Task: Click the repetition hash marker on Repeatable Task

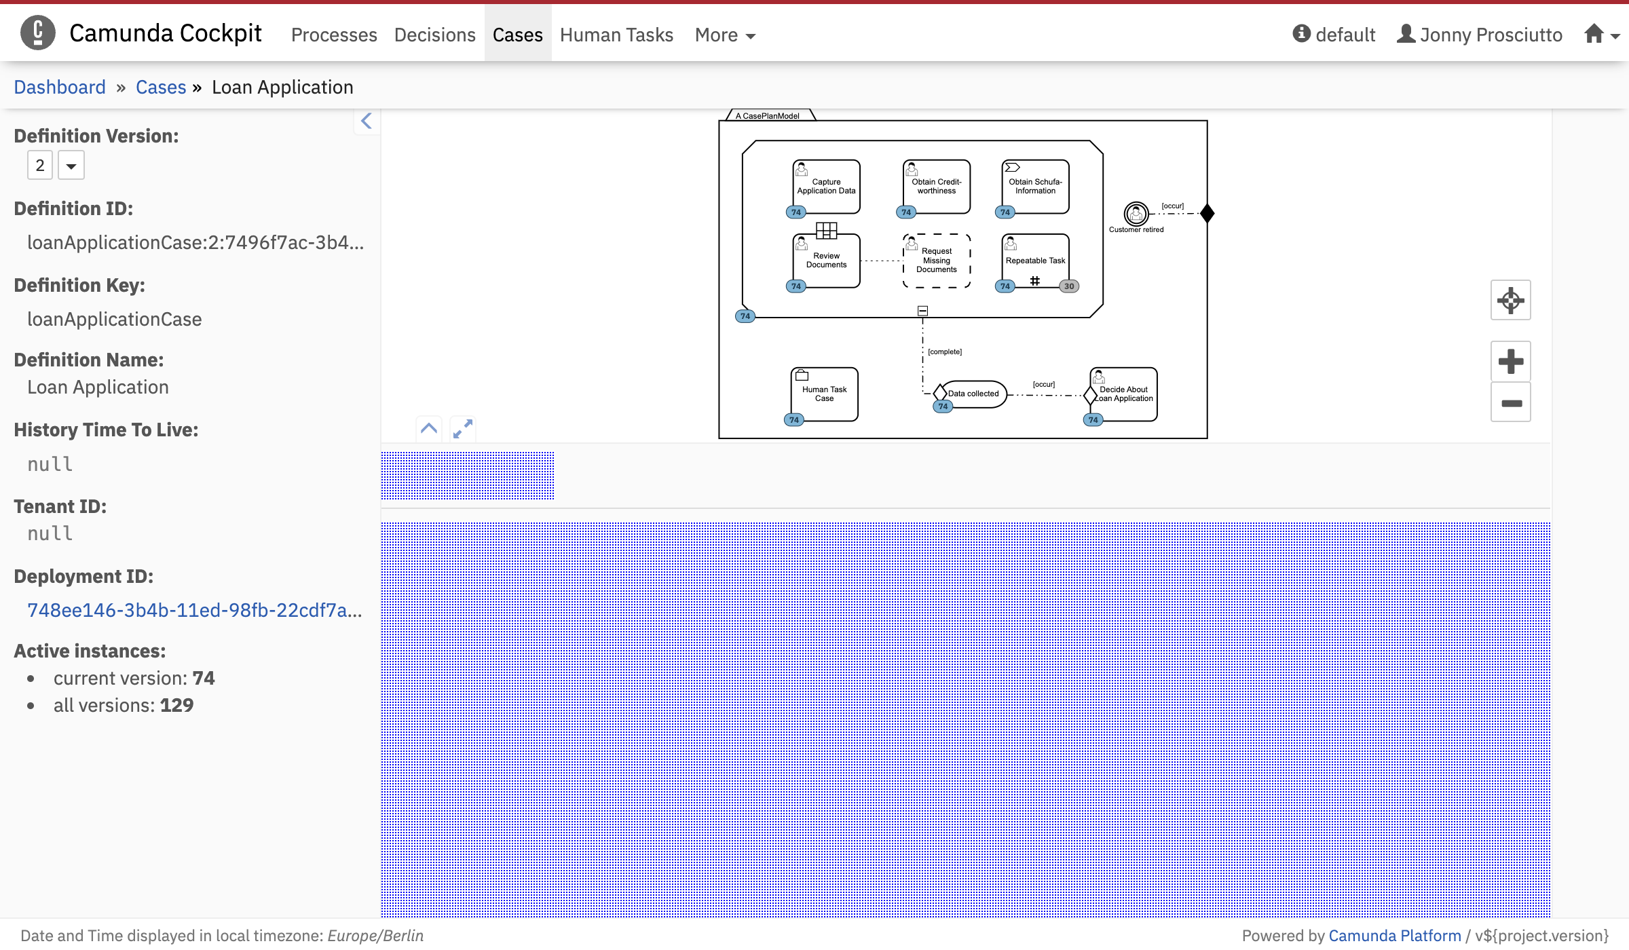Action: click(x=1035, y=281)
